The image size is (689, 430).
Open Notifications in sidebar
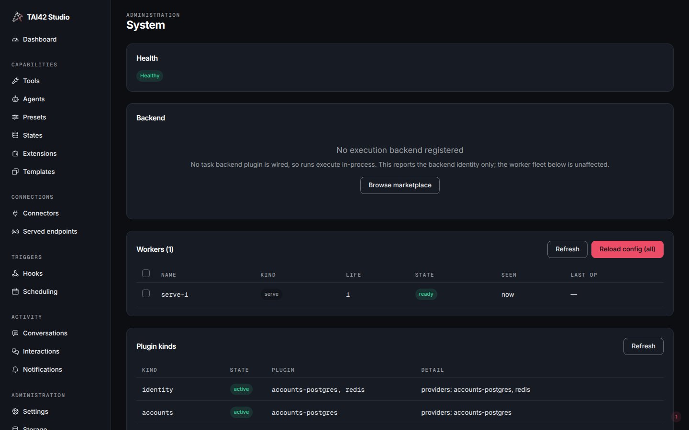55,370
